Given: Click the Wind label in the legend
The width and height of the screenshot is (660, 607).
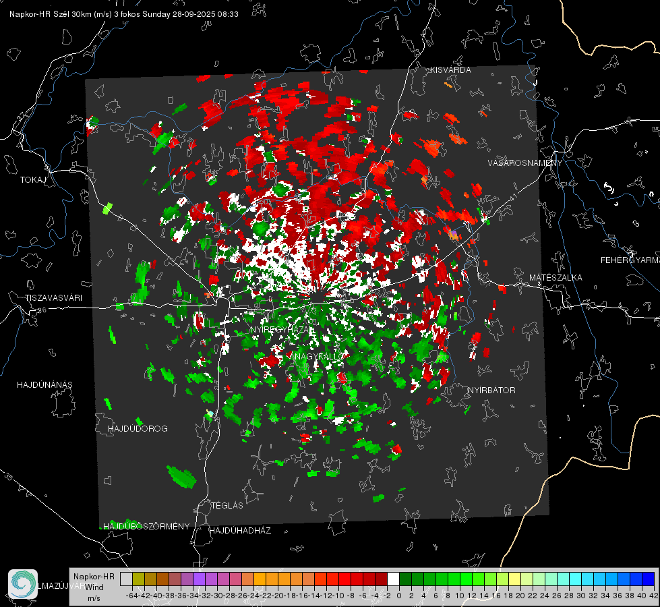Looking at the screenshot, I should pyautogui.click(x=94, y=587).
